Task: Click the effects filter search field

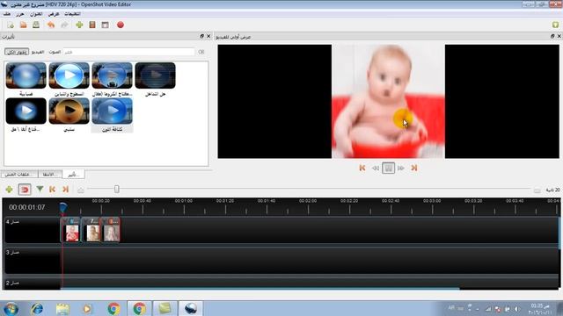Action: coord(128,52)
